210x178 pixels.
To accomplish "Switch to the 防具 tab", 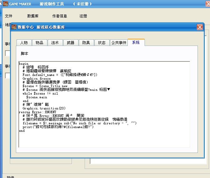I will point(86,43).
